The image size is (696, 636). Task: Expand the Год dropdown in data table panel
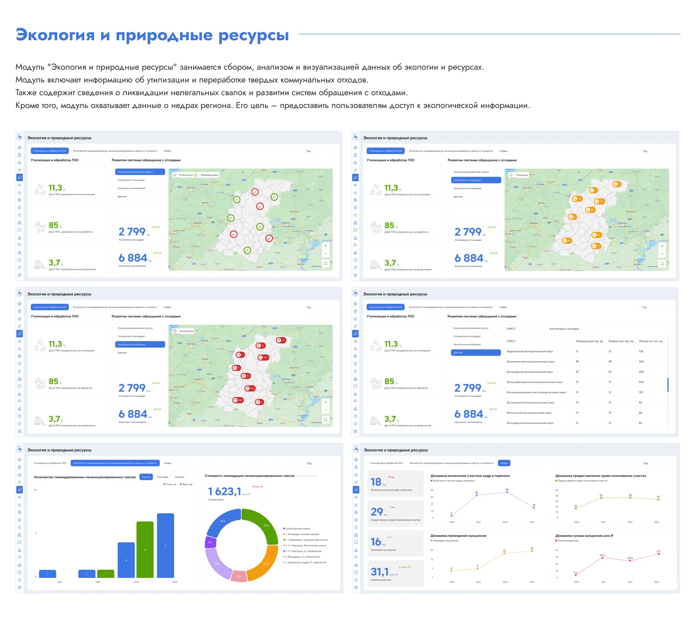655,307
